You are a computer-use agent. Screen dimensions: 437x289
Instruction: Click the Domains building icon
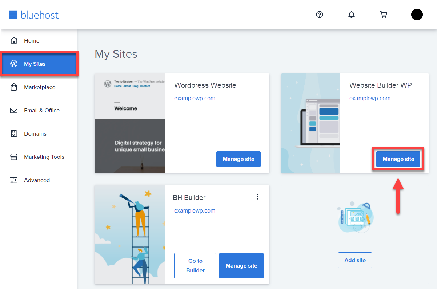click(x=14, y=133)
